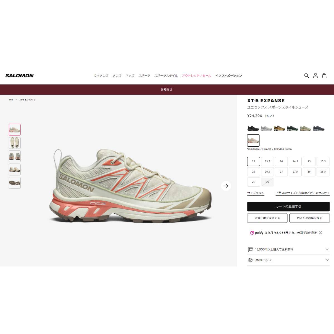
Task: View the outsole thumbnail image
Action: coord(15,183)
